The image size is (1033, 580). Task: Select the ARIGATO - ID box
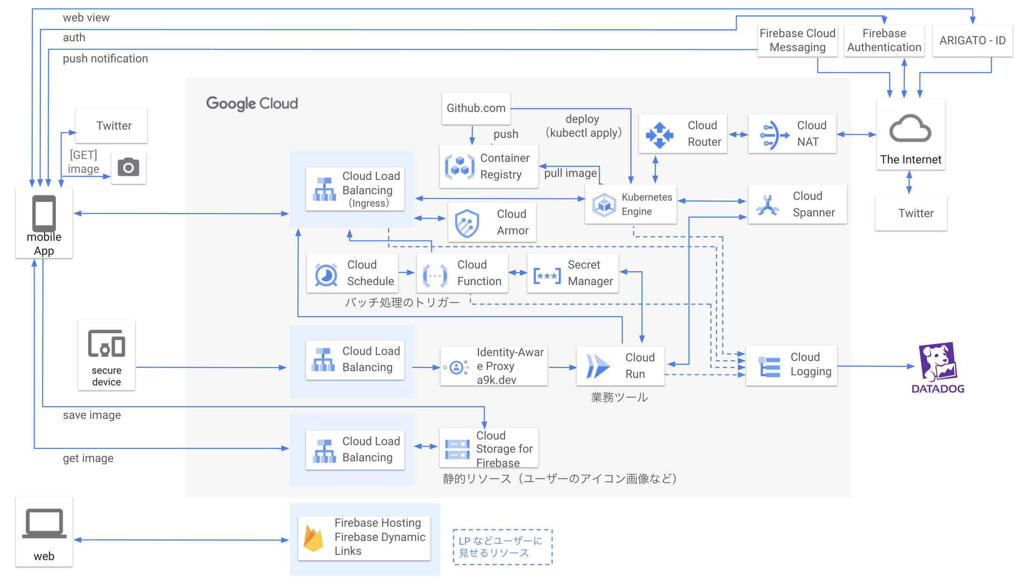(972, 40)
